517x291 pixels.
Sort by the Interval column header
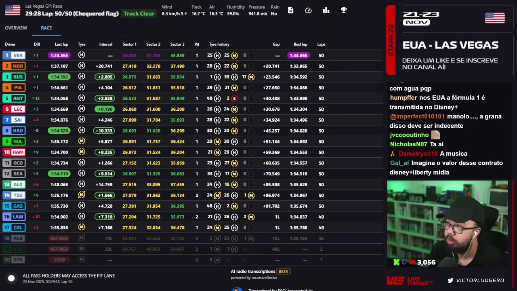[x=106, y=44]
